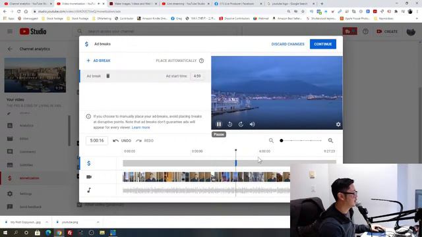Bookmark this page with the star
This screenshot has height=237, width=422.
coord(303,12)
